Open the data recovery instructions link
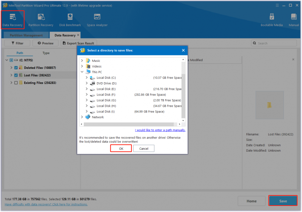Image resolution: width=302 pixels, height=212 pixels. click(x=46, y=204)
